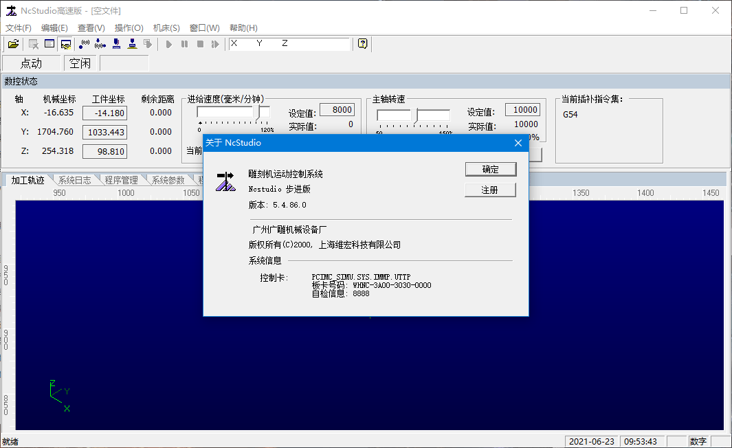The width and height of the screenshot is (732, 448).
Task: Toggle the machining trace view icon
Action: pos(66,44)
